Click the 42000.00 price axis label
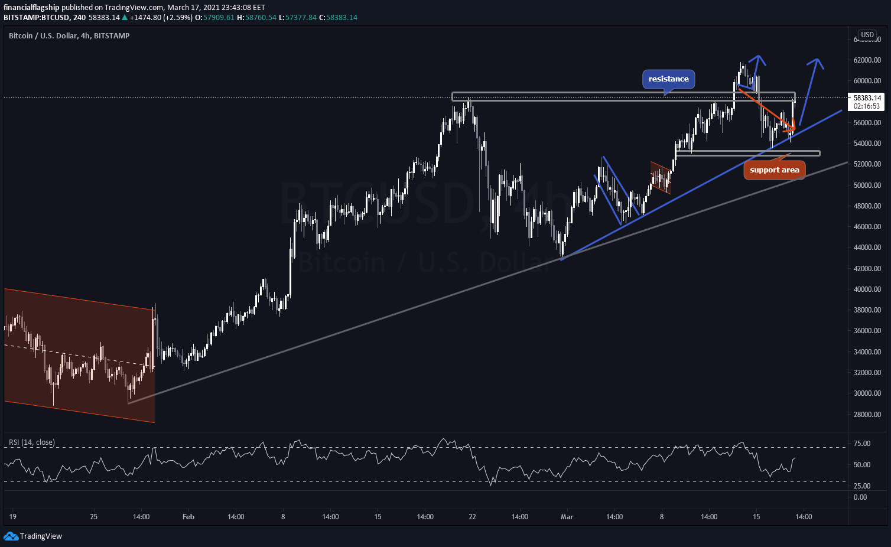891x547 pixels. tap(867, 269)
